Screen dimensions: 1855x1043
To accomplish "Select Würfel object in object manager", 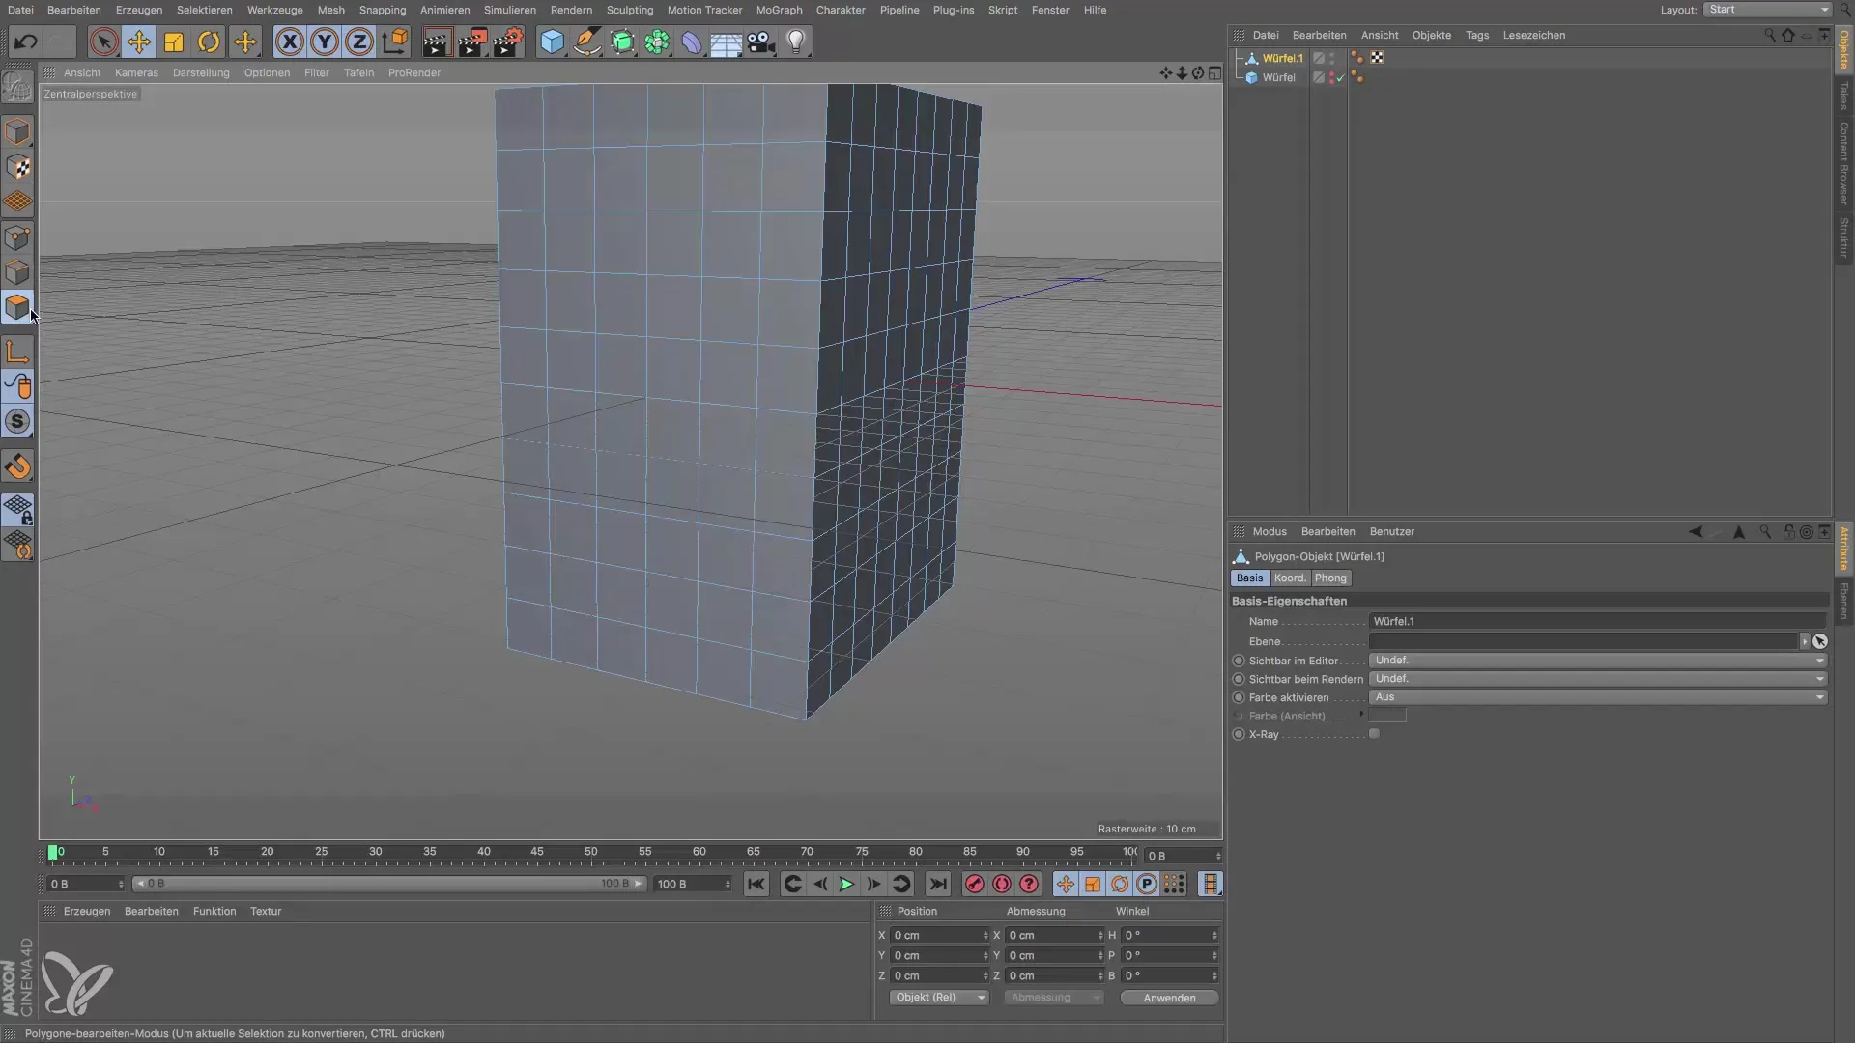I will point(1278,77).
